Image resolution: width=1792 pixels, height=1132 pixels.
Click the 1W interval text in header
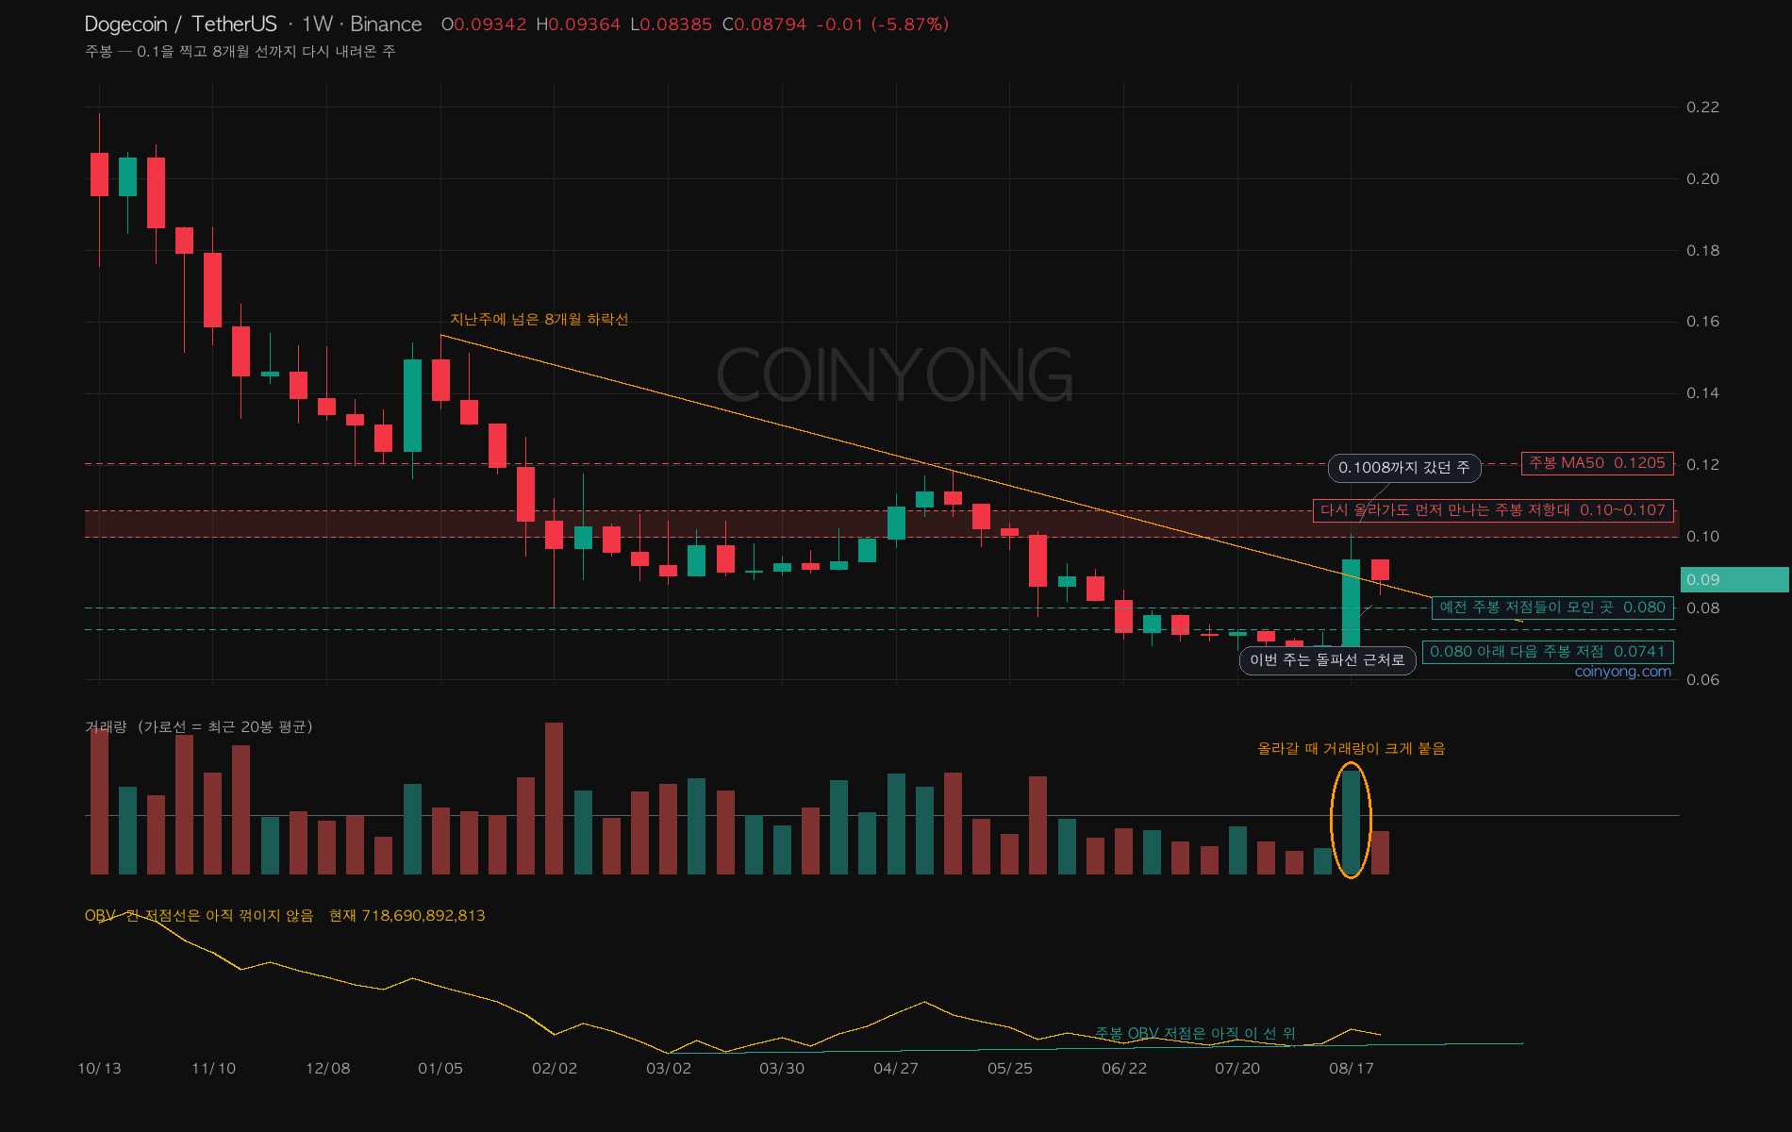point(317,25)
